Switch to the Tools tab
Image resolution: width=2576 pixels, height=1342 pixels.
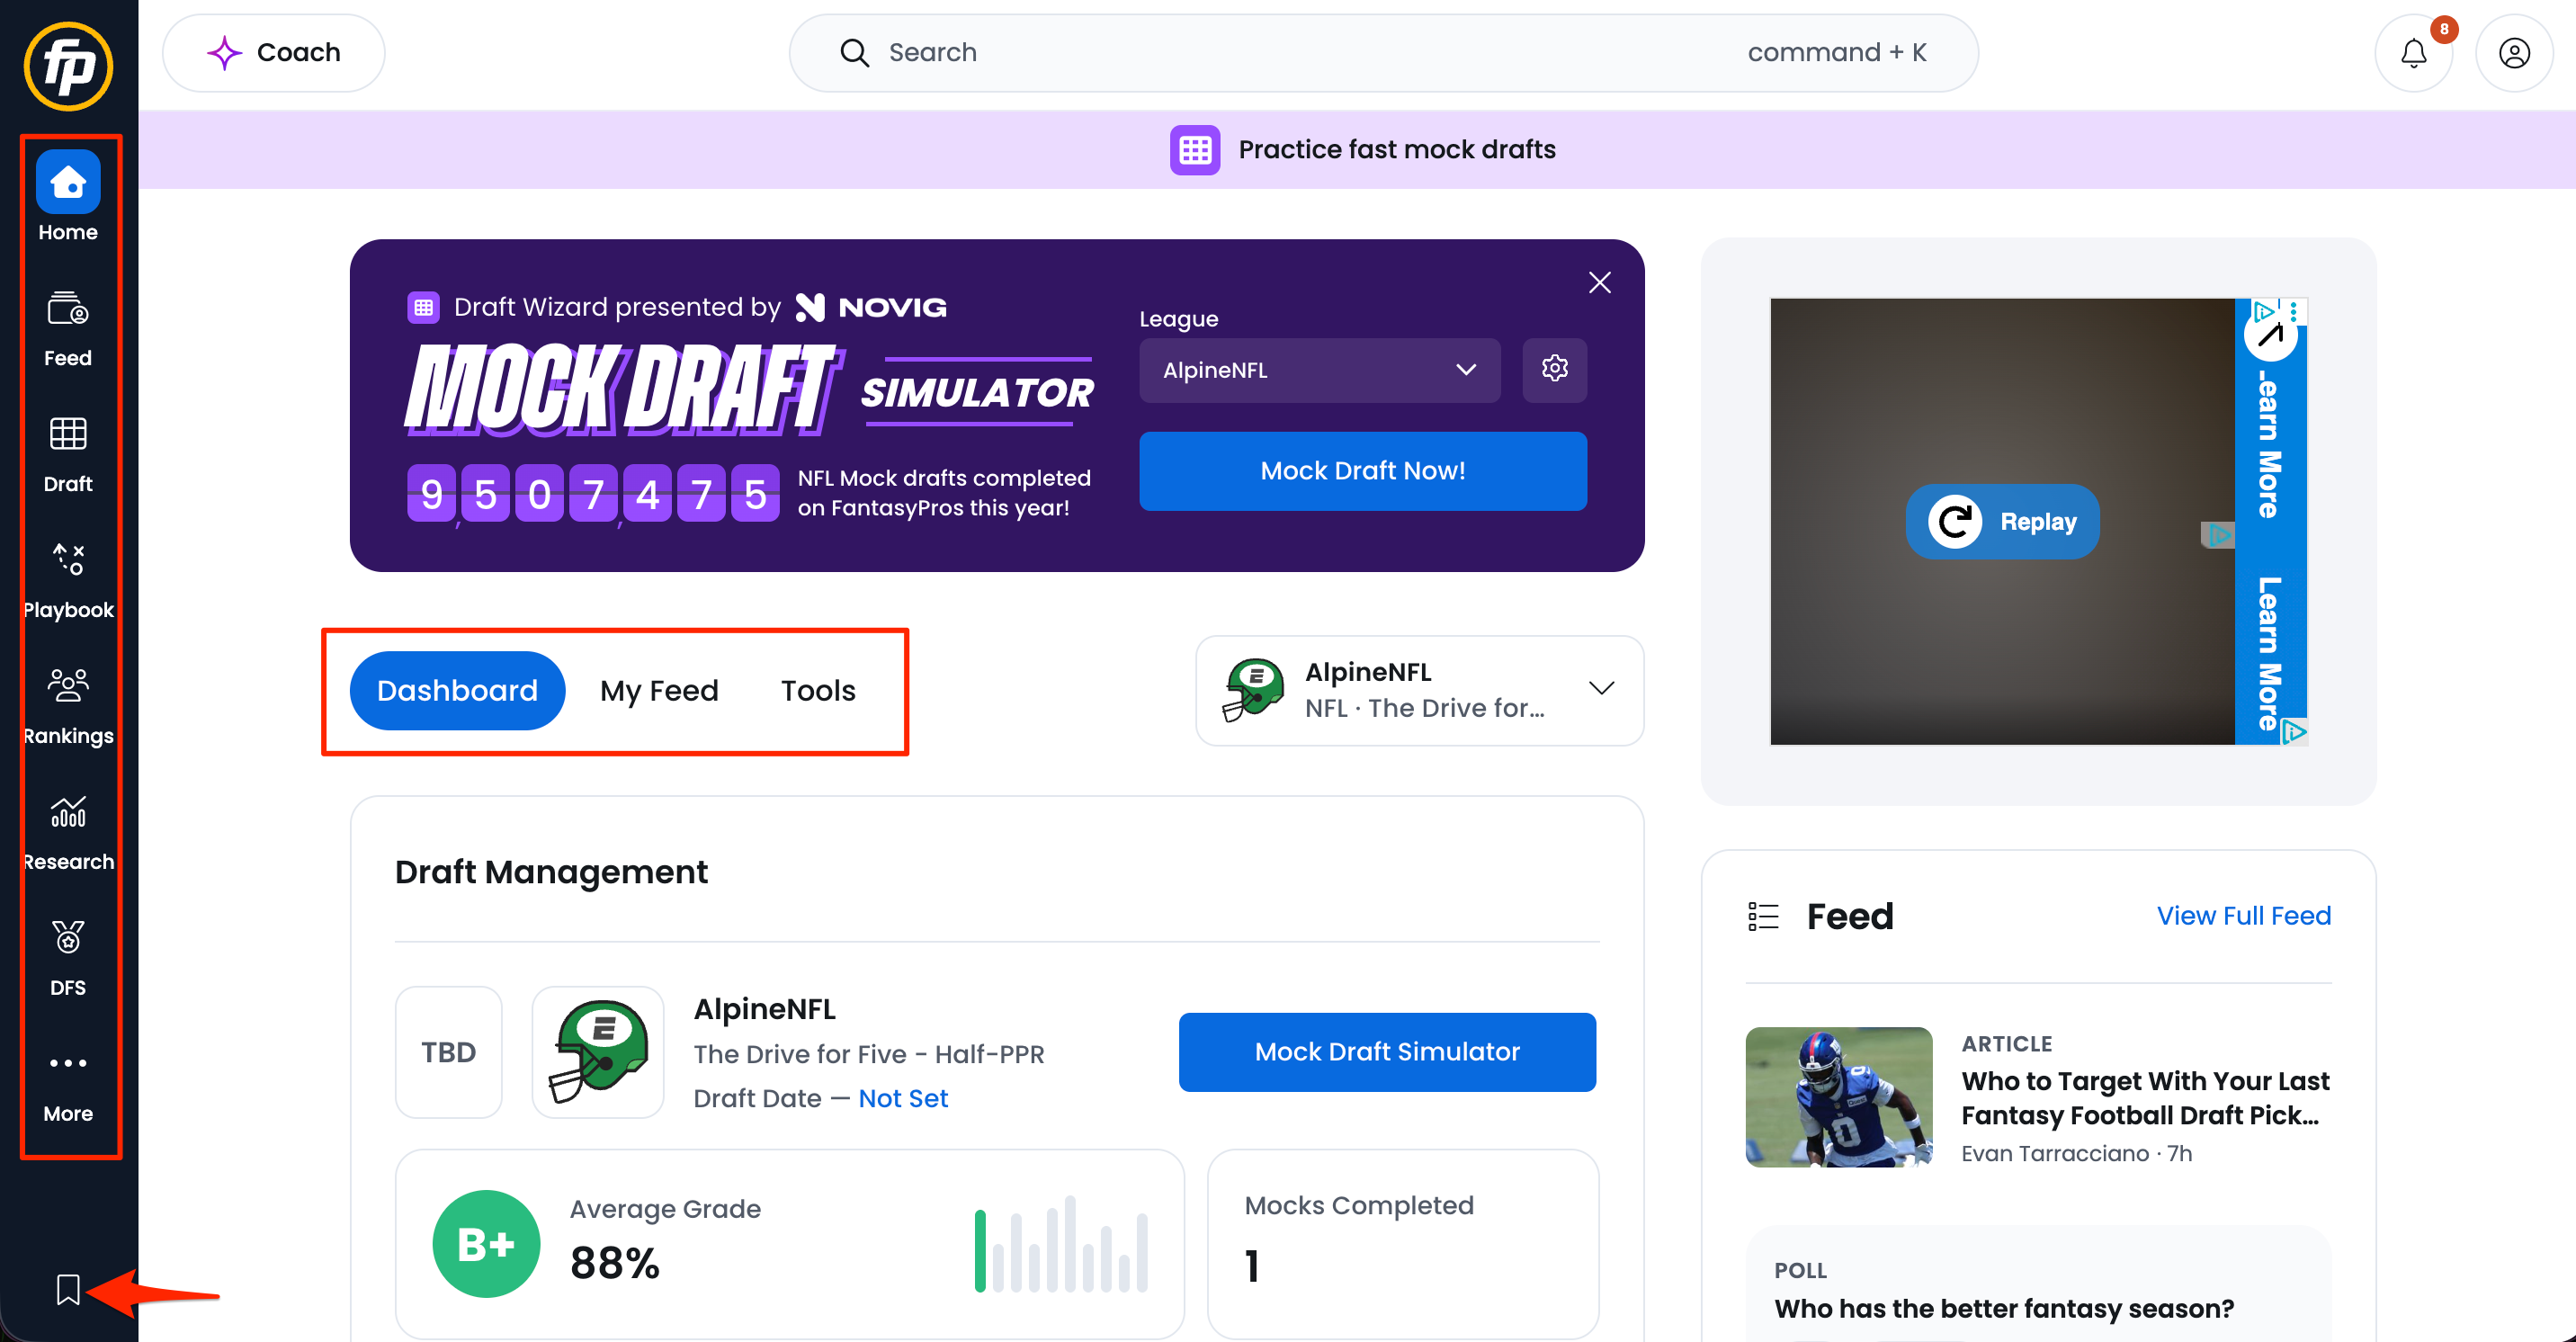818,690
